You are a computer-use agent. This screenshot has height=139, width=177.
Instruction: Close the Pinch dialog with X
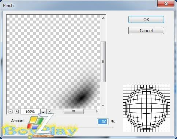(x=166, y=4)
